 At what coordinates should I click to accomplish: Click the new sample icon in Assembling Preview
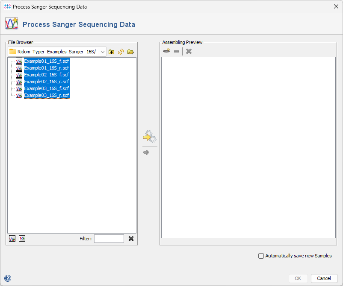[166, 51]
